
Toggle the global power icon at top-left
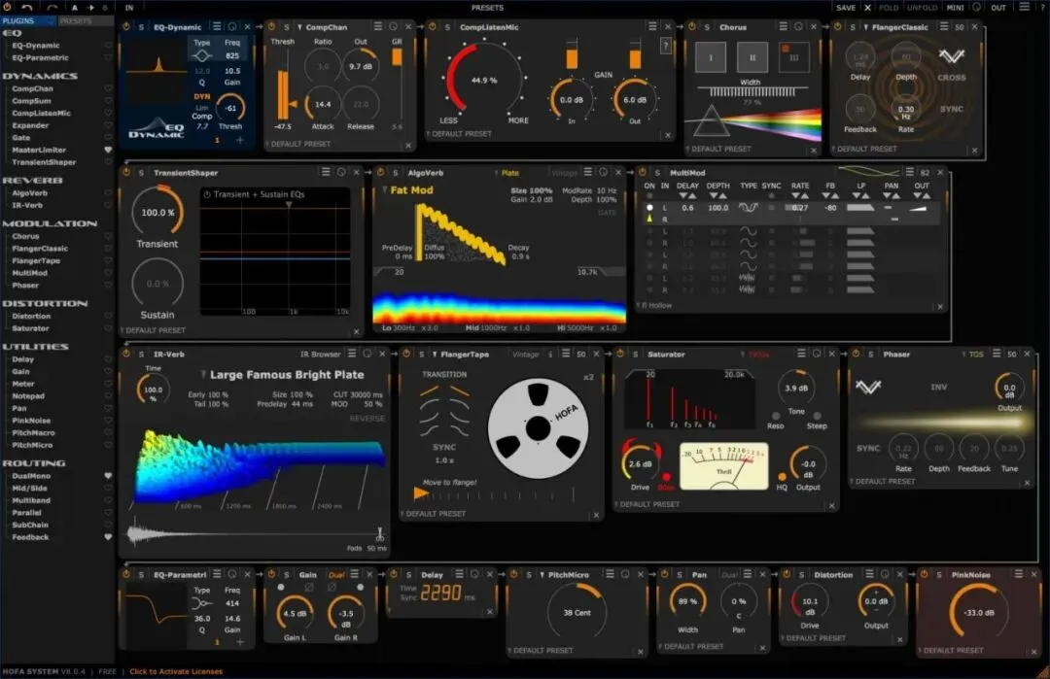[x=6, y=8]
